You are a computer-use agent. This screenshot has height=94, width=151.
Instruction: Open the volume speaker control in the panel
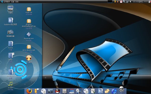pyautogui.click(x=130, y=2)
